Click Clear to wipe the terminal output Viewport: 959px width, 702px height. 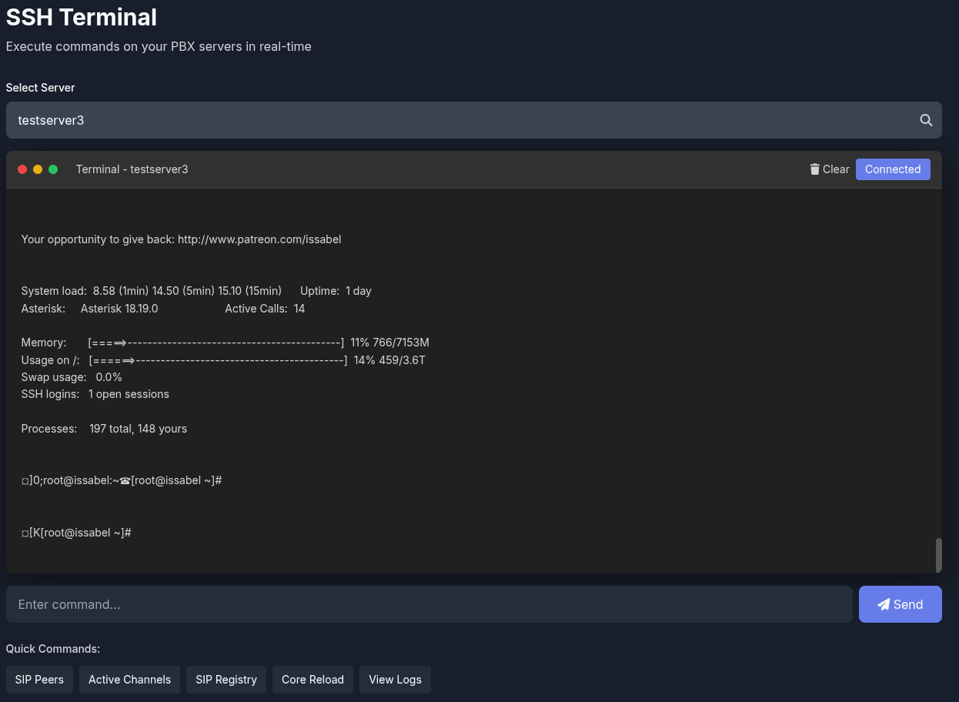(837, 169)
